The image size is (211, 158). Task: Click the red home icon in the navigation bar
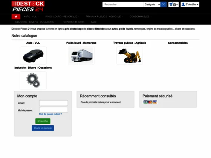point(16,17)
